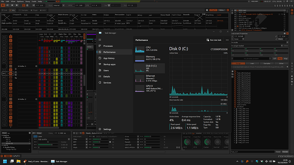
Task: Click the Services gear icon
Action: pos(100,82)
